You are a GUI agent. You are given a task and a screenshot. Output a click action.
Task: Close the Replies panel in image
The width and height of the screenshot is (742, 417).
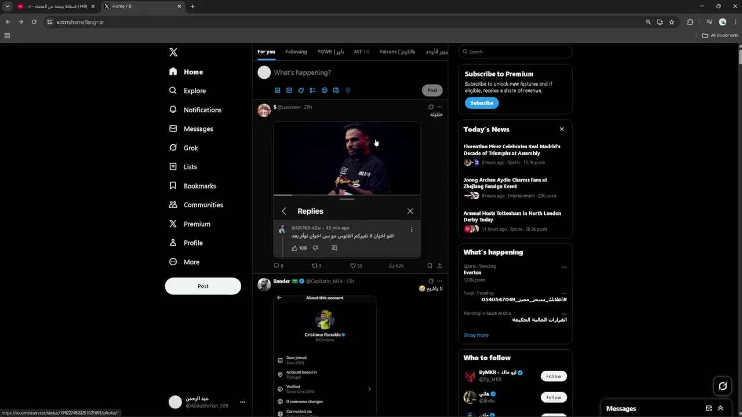(x=410, y=211)
